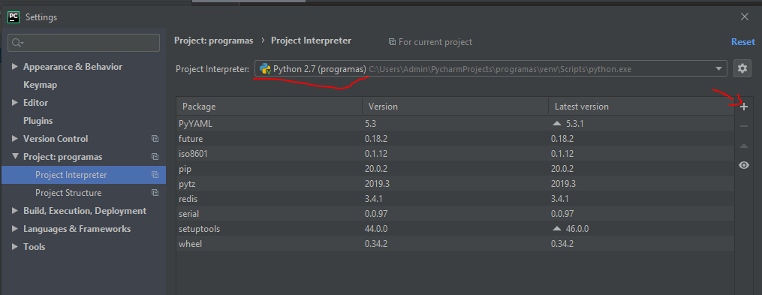The height and width of the screenshot is (295, 762).
Task: Click the PyCharm logo in title bar
Action: point(14,17)
